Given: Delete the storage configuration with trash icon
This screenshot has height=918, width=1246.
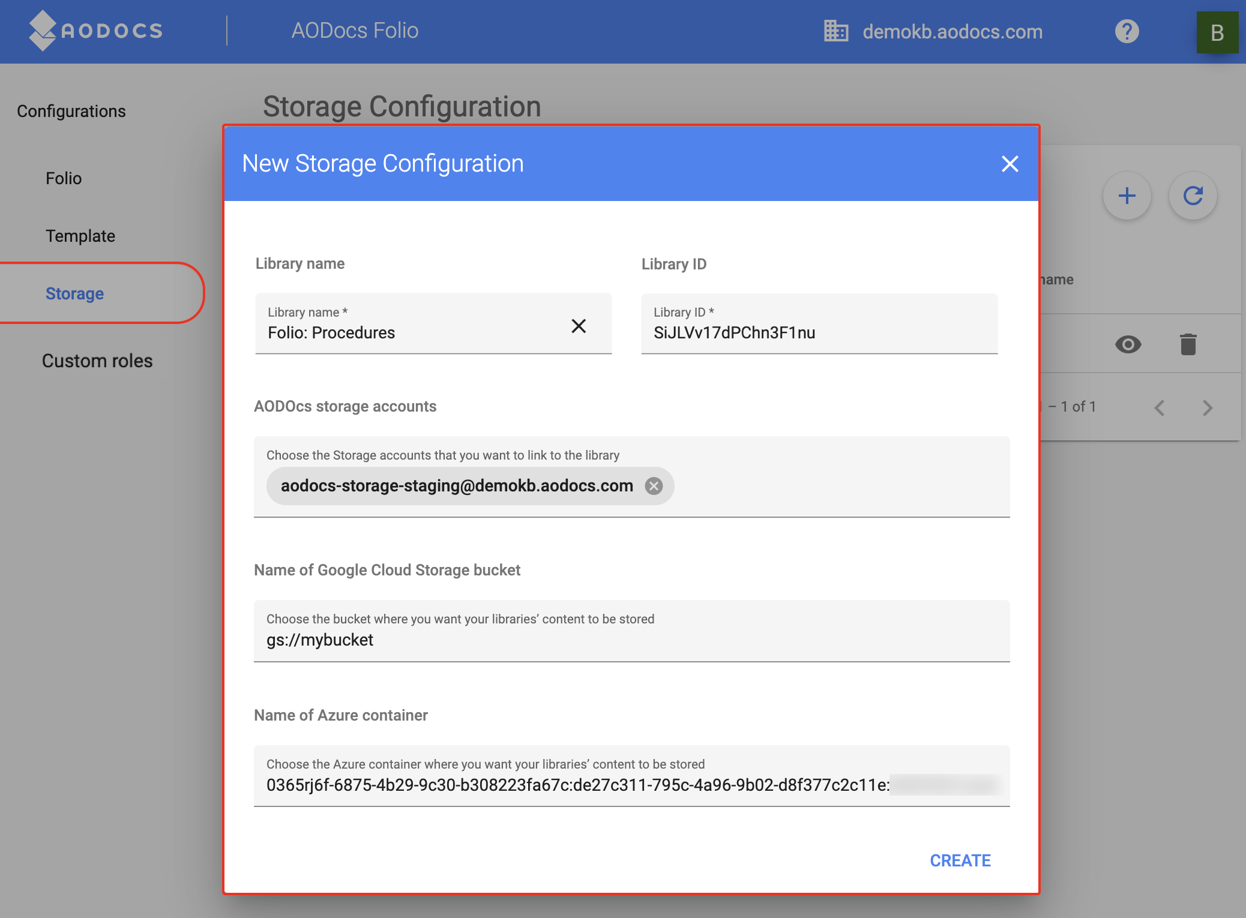Looking at the screenshot, I should 1188,344.
